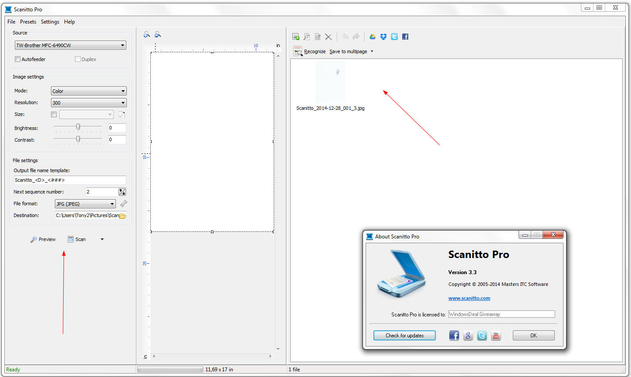This screenshot has height=377, width=631.
Task: Click the ruler unit 'in' label
Action: click(278, 45)
